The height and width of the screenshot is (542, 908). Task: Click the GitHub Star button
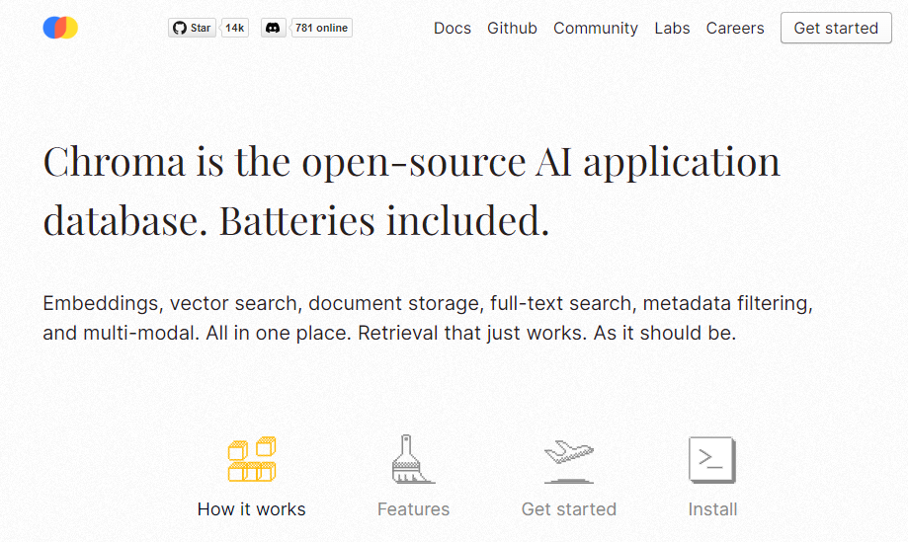(x=192, y=28)
